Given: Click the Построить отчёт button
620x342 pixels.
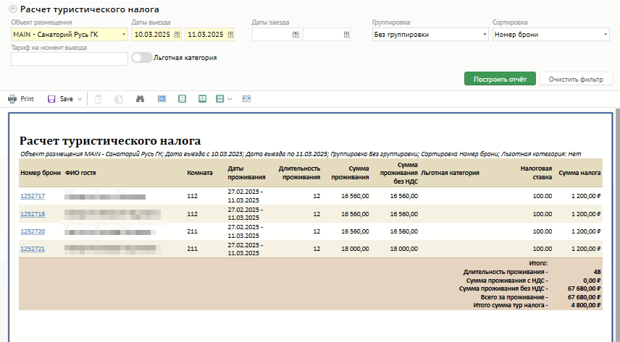Looking at the screenshot, I should click(x=500, y=79).
